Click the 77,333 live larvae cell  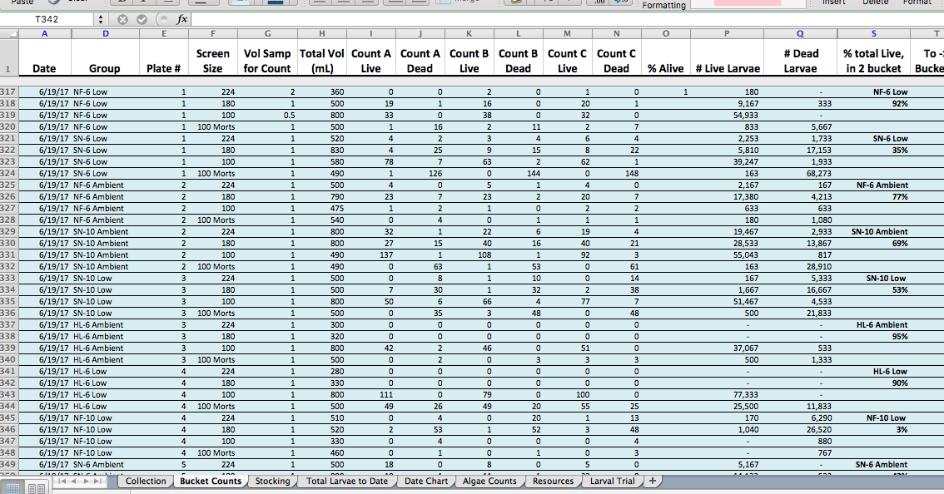(x=728, y=395)
